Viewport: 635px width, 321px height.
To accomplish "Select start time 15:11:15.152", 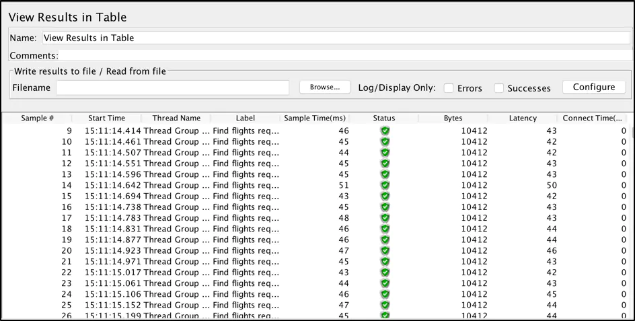I will (113, 306).
